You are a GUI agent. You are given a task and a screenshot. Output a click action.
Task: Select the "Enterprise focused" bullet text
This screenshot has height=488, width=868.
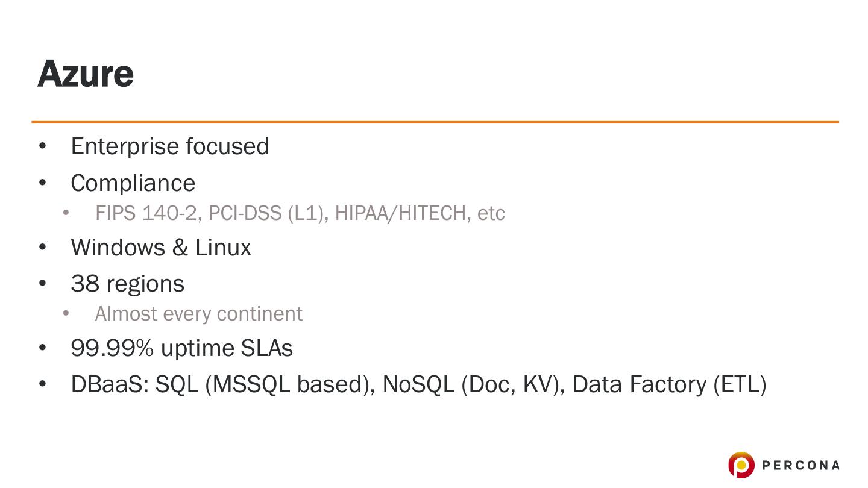(x=169, y=146)
